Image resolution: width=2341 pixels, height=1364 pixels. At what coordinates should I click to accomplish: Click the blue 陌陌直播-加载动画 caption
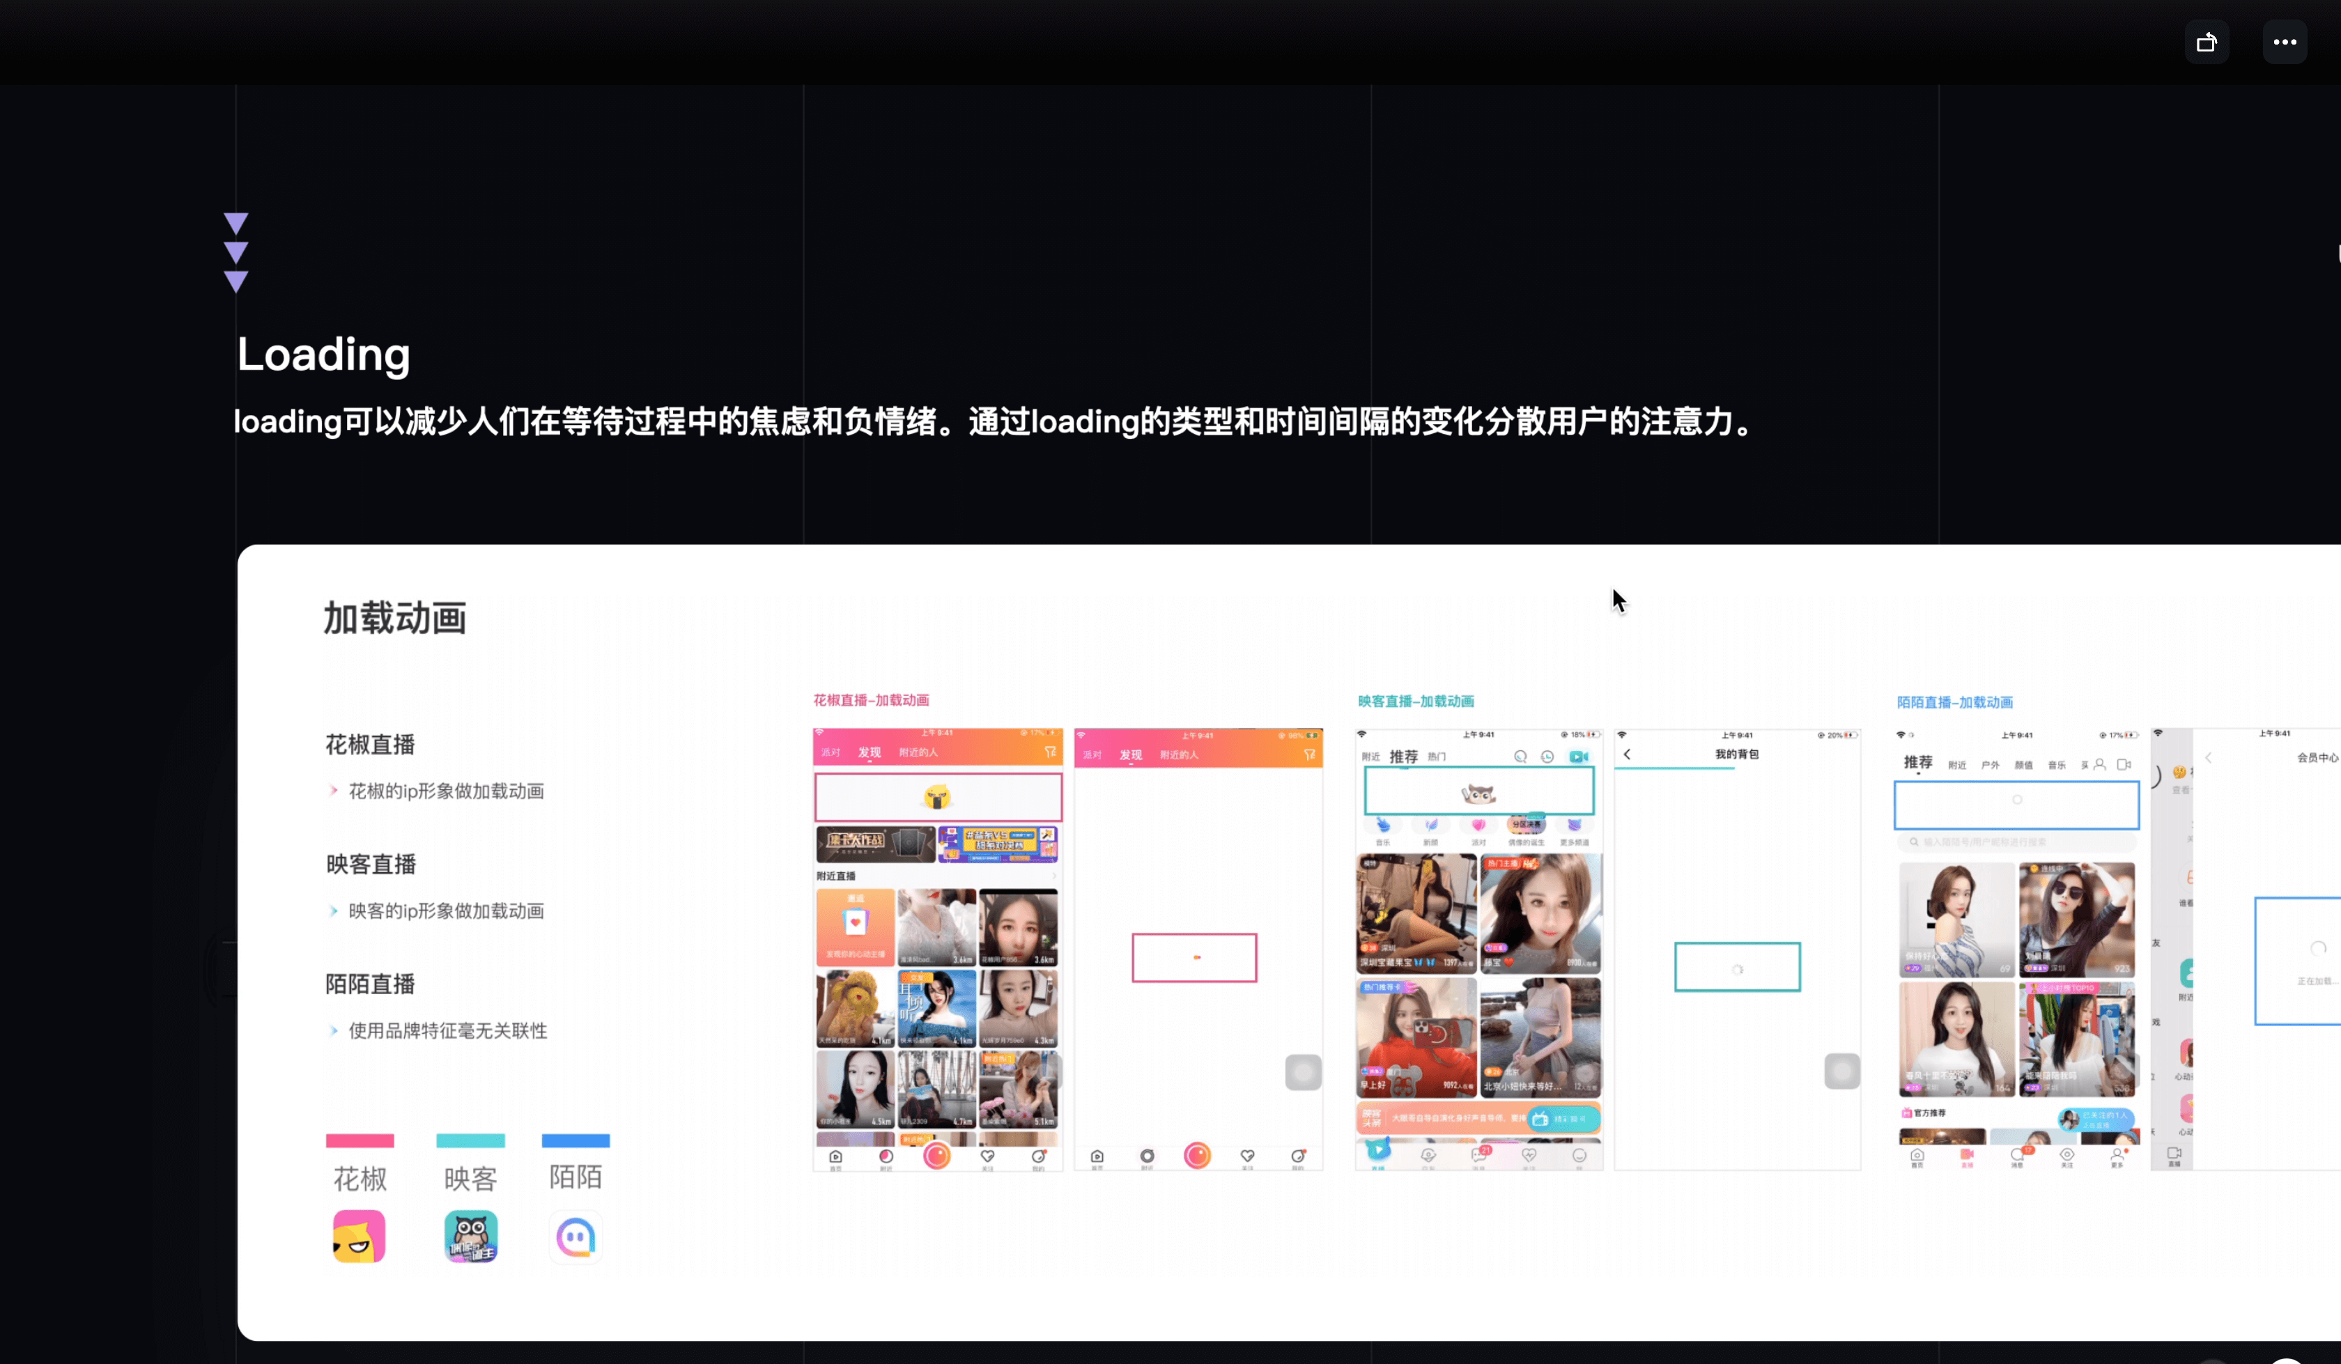coord(1954,702)
